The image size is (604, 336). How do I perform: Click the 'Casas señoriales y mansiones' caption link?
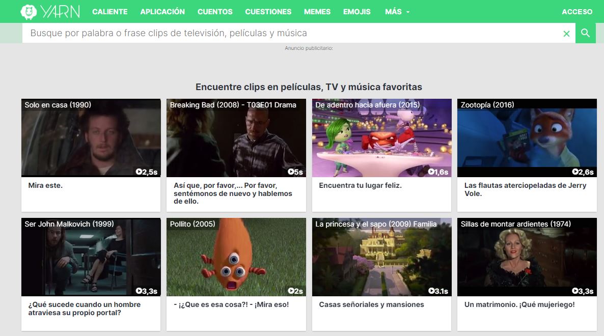click(371, 304)
